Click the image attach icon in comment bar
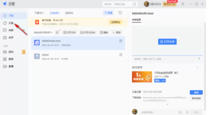Viewport: 209px width, 115px height. click(180, 112)
